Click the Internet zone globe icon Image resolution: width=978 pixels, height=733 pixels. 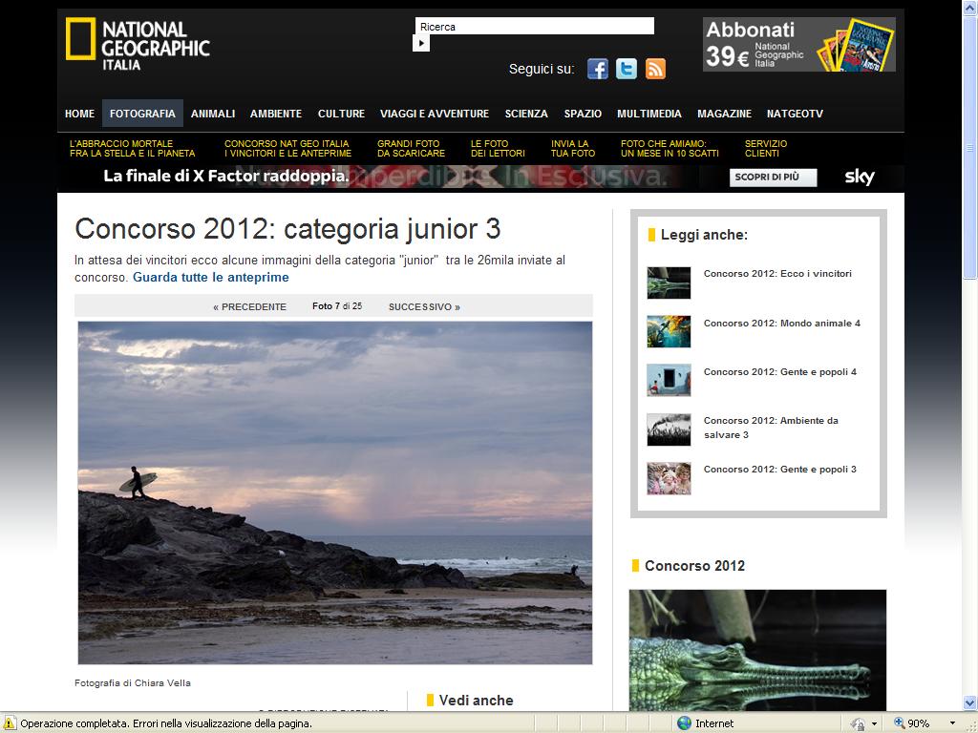(684, 723)
